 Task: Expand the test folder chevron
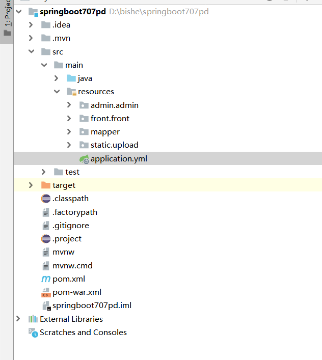[x=44, y=172]
